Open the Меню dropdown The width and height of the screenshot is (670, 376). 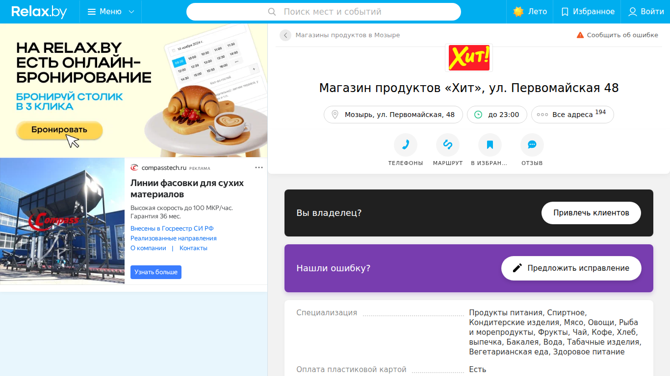(111, 12)
